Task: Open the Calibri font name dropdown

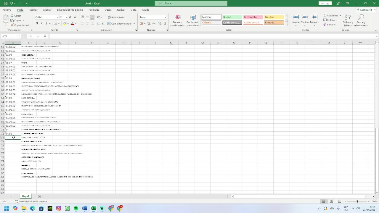Action: [x=57, y=17]
